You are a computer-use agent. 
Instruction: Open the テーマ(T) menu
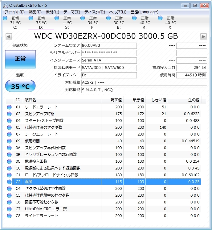[x=71, y=12]
